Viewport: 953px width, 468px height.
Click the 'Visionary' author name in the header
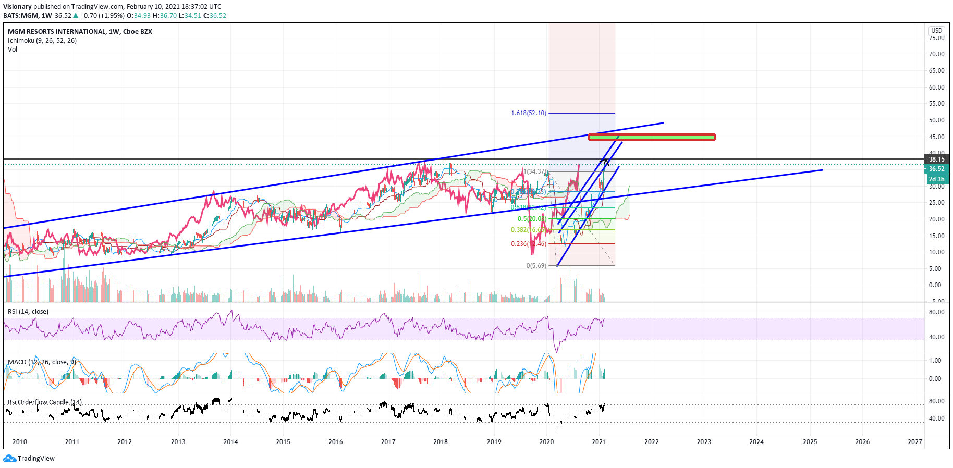tap(17, 7)
